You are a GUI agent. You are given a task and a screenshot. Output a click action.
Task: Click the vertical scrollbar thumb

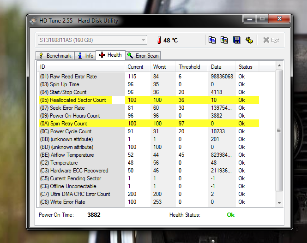click(279, 130)
